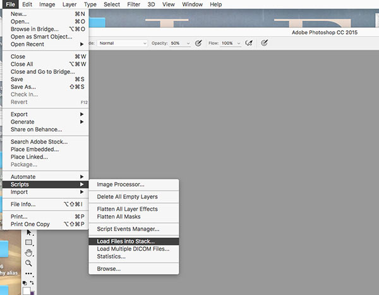This screenshot has width=379, height=295.
Task: Choose Open as Smart Object
Action: tap(45, 37)
